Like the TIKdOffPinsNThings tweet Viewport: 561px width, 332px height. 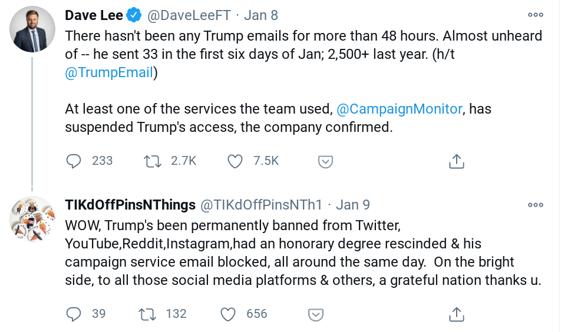pyautogui.click(x=228, y=314)
